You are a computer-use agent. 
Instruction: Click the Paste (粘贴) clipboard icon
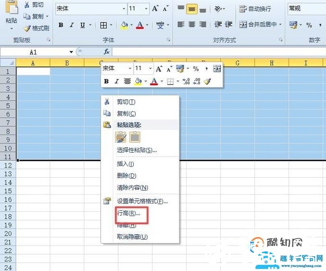tap(12, 8)
